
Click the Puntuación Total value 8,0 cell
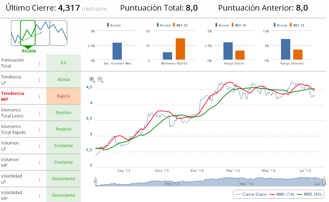(63, 63)
